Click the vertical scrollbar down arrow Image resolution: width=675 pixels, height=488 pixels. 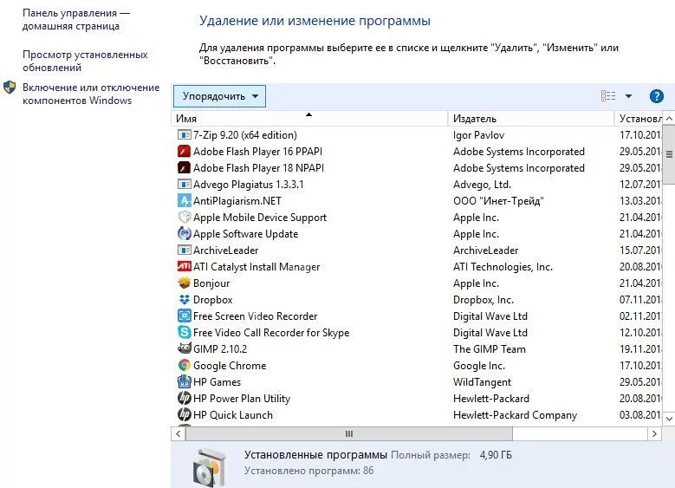[x=669, y=419]
